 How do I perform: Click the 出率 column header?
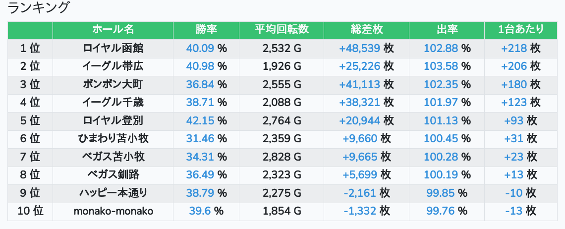tap(447, 30)
